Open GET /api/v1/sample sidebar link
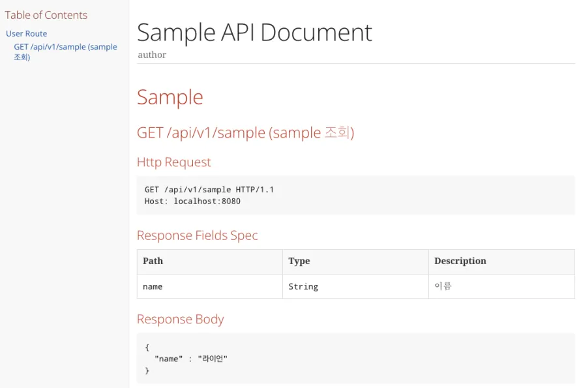Viewport: 579px width, 388px height. [x=65, y=52]
